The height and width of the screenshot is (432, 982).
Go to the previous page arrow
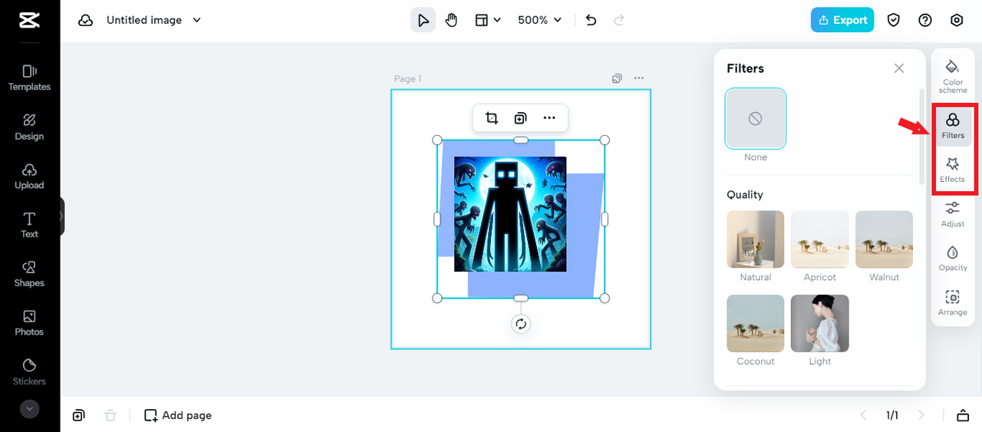tap(863, 415)
